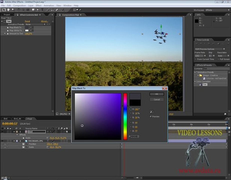Select the H hue radio button
This screenshot has width=231, height=180.
pos(131,109)
